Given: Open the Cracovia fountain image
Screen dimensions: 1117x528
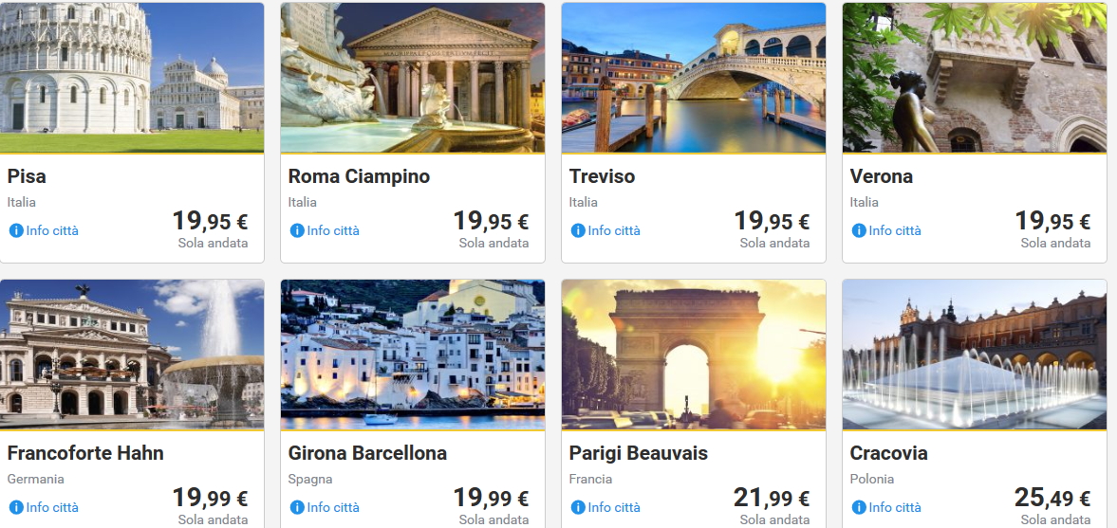Looking at the screenshot, I should 975,355.
